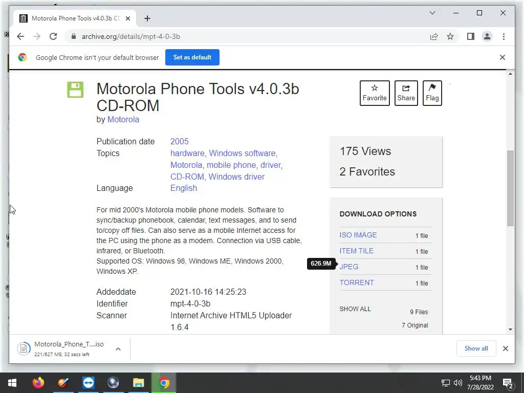Open the Chrome three-dot menu

click(504, 36)
